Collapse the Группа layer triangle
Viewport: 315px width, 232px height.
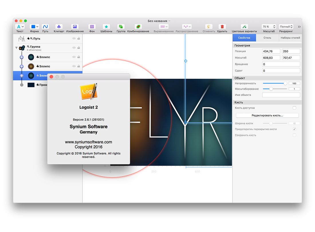pyautogui.click(x=17, y=48)
